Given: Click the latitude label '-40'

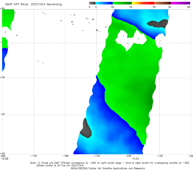Looking at the screenshot, I should [2, 153].
